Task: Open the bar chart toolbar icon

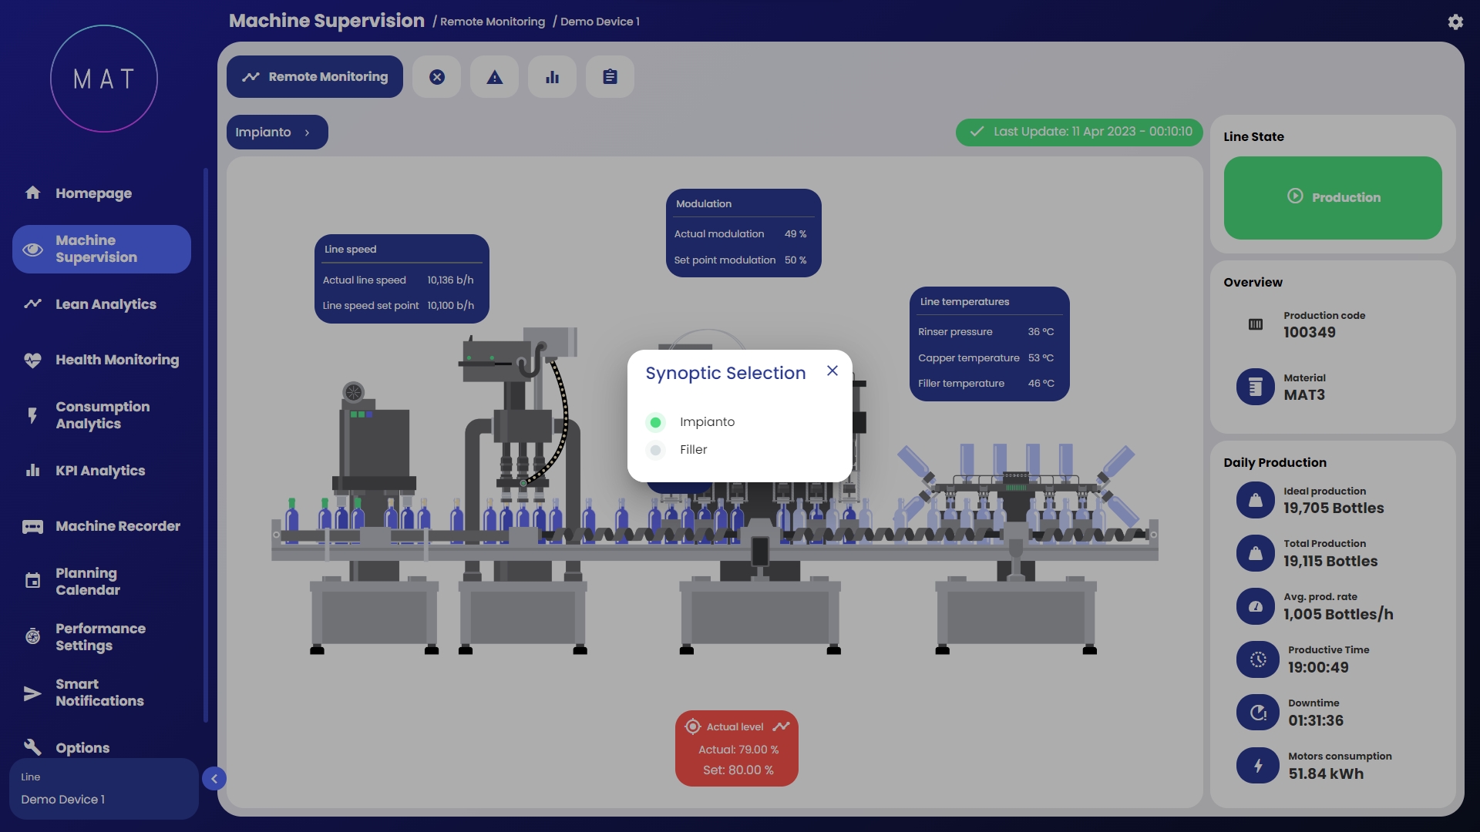Action: (x=552, y=77)
